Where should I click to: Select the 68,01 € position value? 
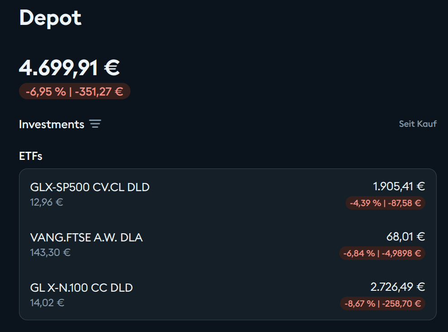pos(405,236)
